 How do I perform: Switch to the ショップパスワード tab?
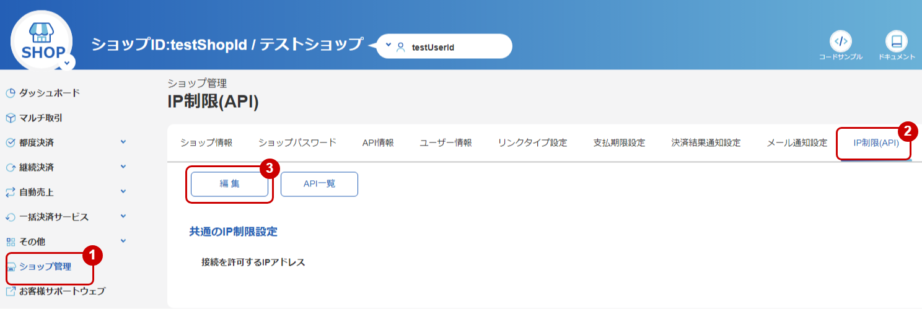(x=297, y=143)
